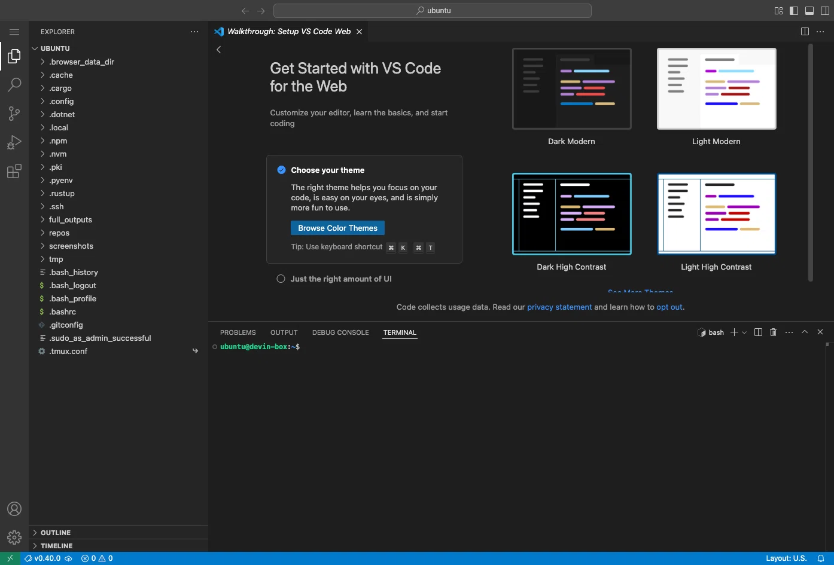Viewport: 834px width, 565px height.
Task: Expand the OUTLINE section
Action: 118,533
